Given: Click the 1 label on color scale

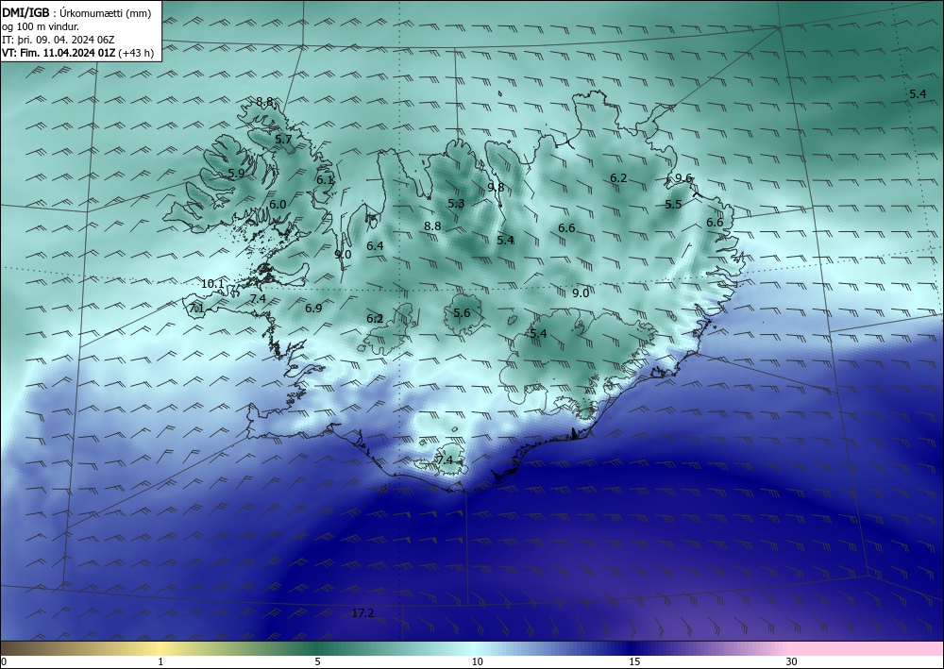Looking at the screenshot, I should coord(160,661).
